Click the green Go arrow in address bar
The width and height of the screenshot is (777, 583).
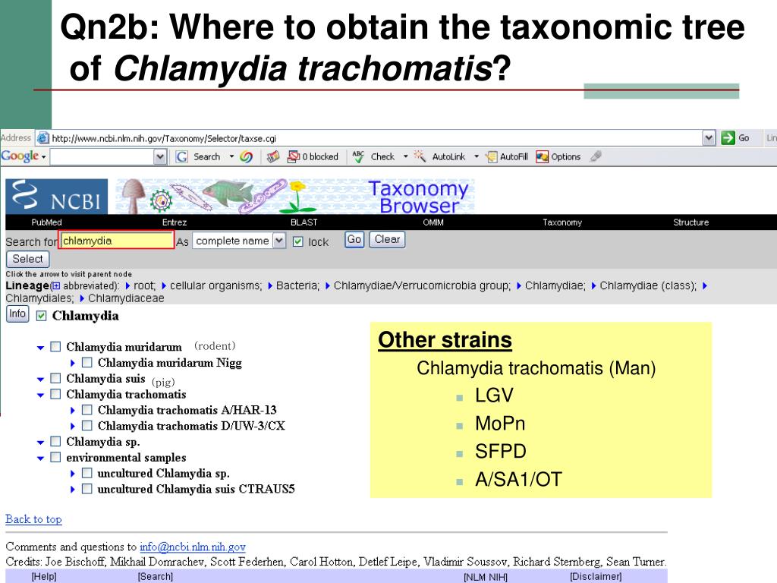(728, 138)
